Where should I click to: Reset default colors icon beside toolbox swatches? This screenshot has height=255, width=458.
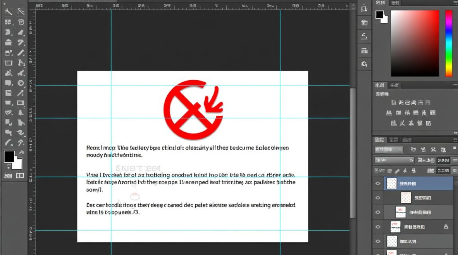(x=8, y=167)
